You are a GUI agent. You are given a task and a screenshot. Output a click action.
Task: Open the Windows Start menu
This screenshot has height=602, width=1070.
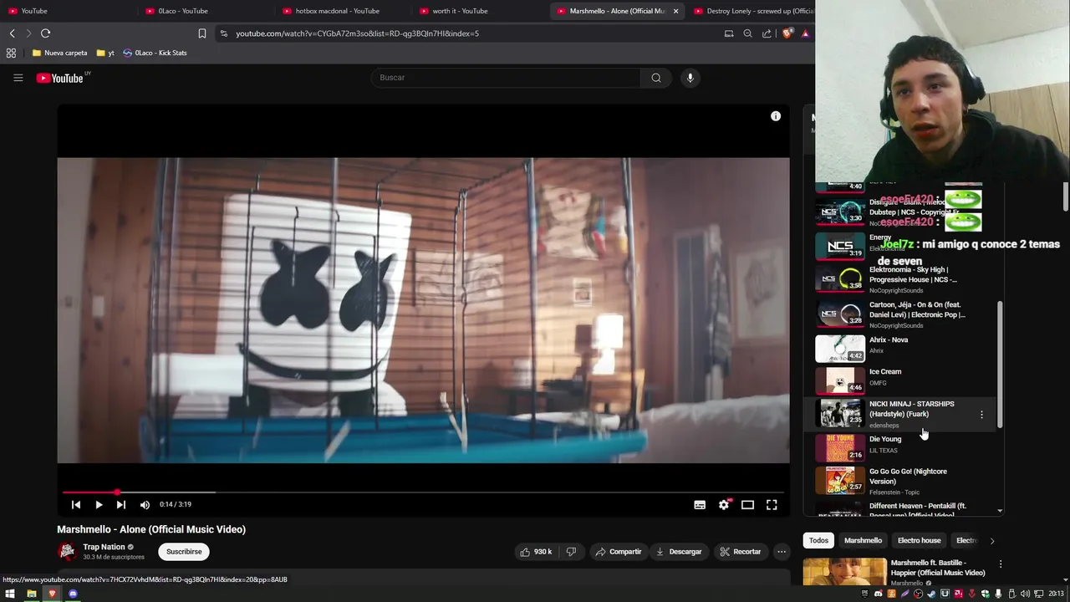pos(10,594)
